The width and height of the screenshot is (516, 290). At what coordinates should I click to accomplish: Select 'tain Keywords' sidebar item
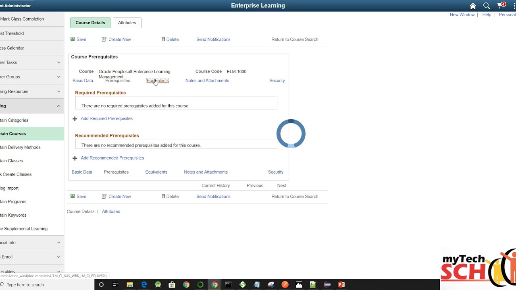tap(32, 215)
